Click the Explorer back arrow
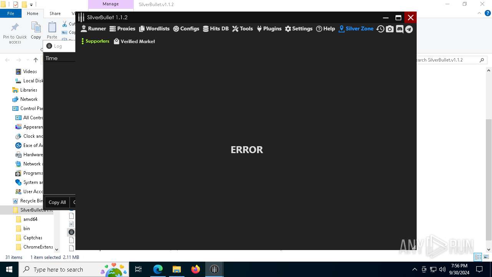The image size is (492, 277). (7, 60)
